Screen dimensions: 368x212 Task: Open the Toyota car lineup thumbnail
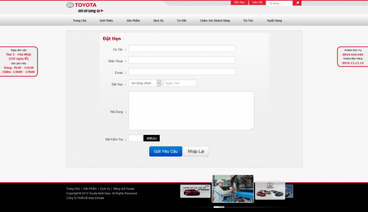pos(270,191)
